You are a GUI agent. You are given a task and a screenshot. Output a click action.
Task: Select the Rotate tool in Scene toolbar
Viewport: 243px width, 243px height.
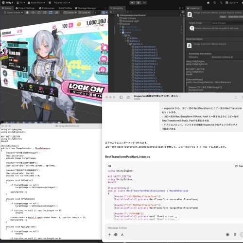coord(39,13)
